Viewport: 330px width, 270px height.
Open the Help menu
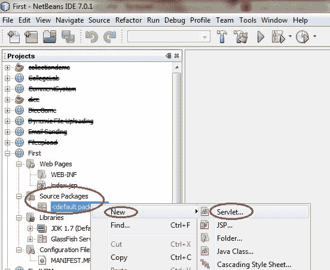[300, 20]
